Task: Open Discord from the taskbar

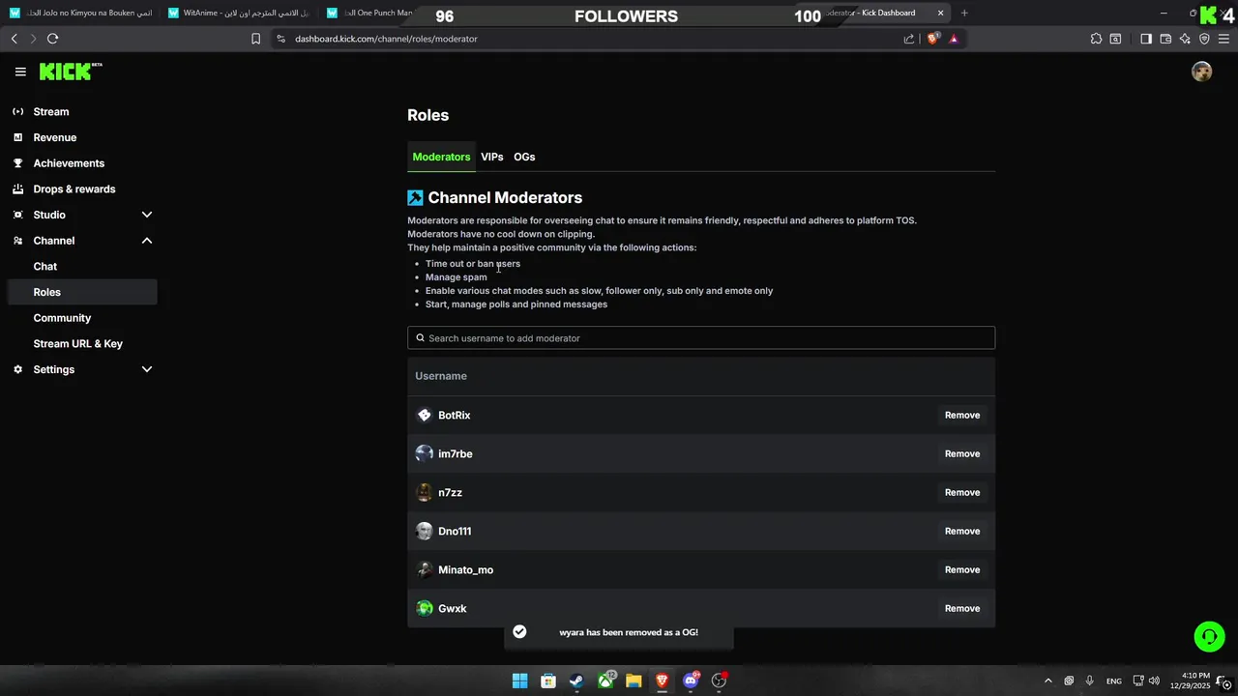Action: 691,681
